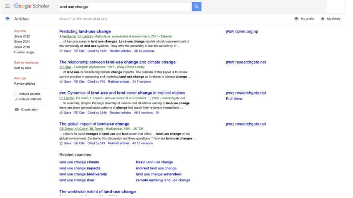Open the Custom range date filter
The image size is (353, 198).
[x=25, y=53]
